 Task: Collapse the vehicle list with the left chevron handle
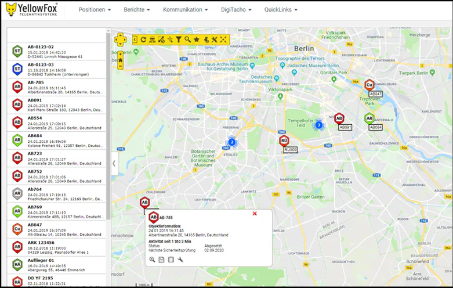(114, 163)
